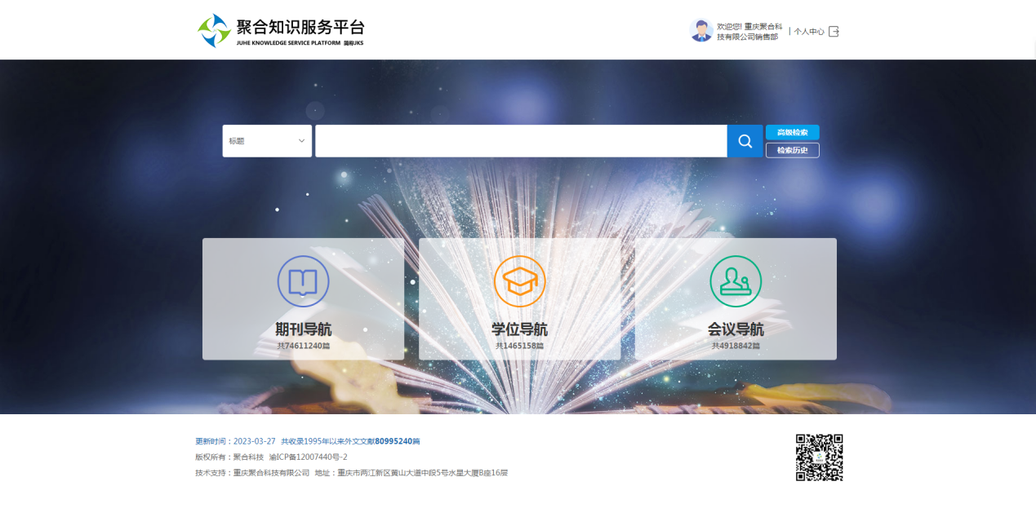This screenshot has height=508, width=1036.
Task: Click the 渝ICP备12007440号-2 footer link
Action: coord(308,457)
